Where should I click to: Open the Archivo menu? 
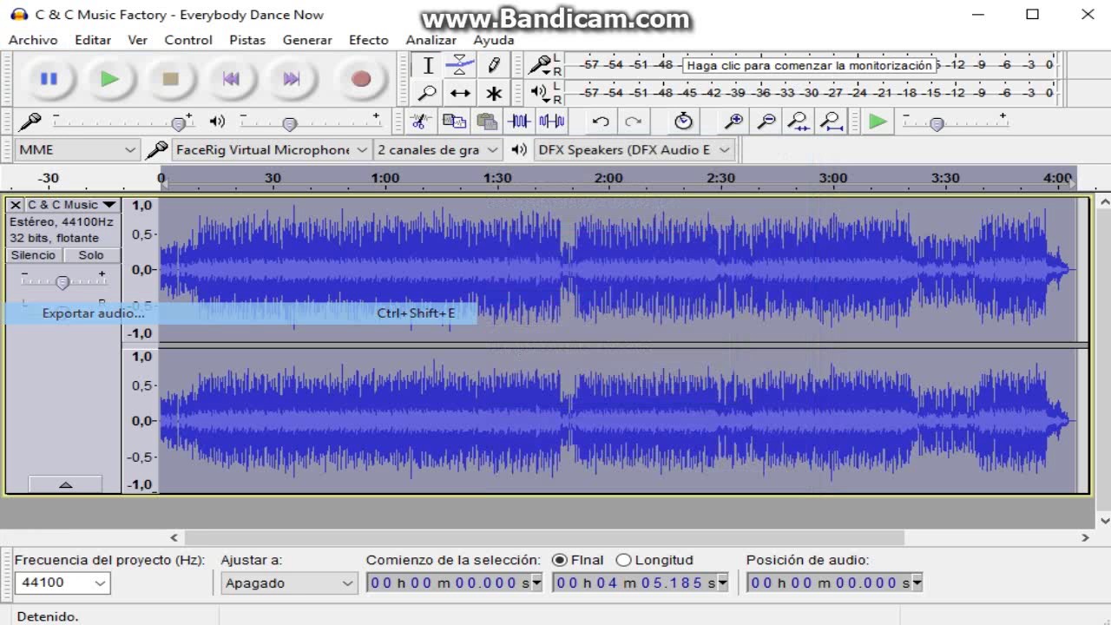[33, 40]
